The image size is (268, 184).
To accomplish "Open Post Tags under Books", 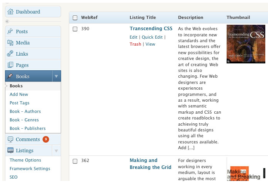I will (x=19, y=103).
